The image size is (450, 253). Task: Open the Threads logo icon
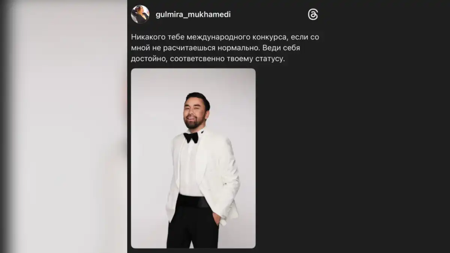(x=313, y=15)
